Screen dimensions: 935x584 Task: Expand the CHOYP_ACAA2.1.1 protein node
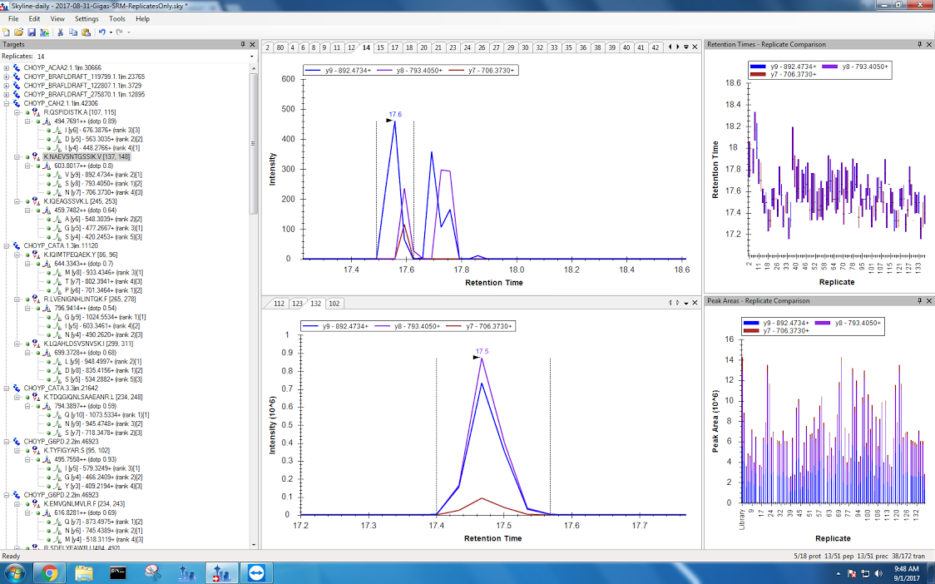point(7,67)
